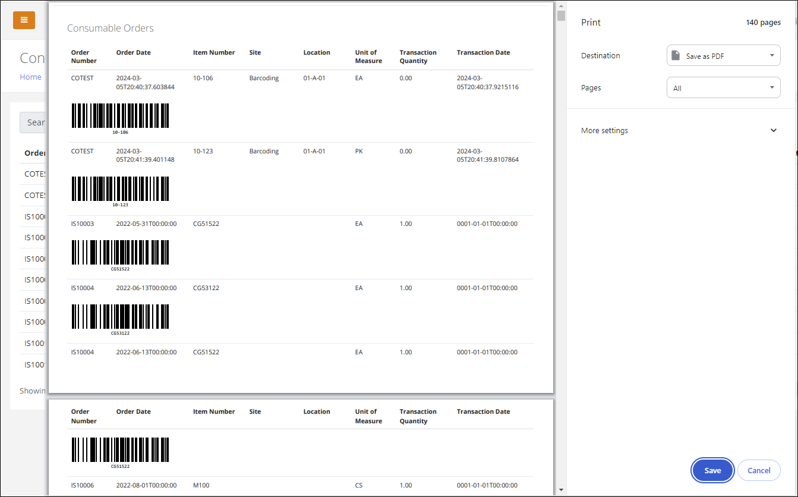The width and height of the screenshot is (798, 497).
Task: Click the Consumable Orders preview title
Action: click(x=111, y=28)
